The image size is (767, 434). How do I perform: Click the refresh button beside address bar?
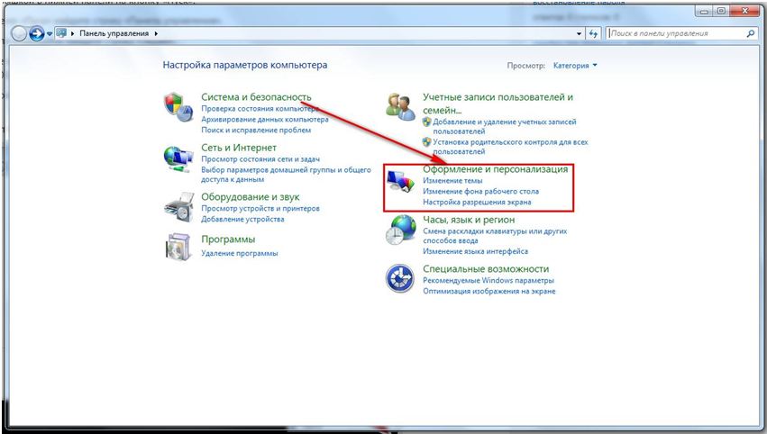tap(593, 33)
